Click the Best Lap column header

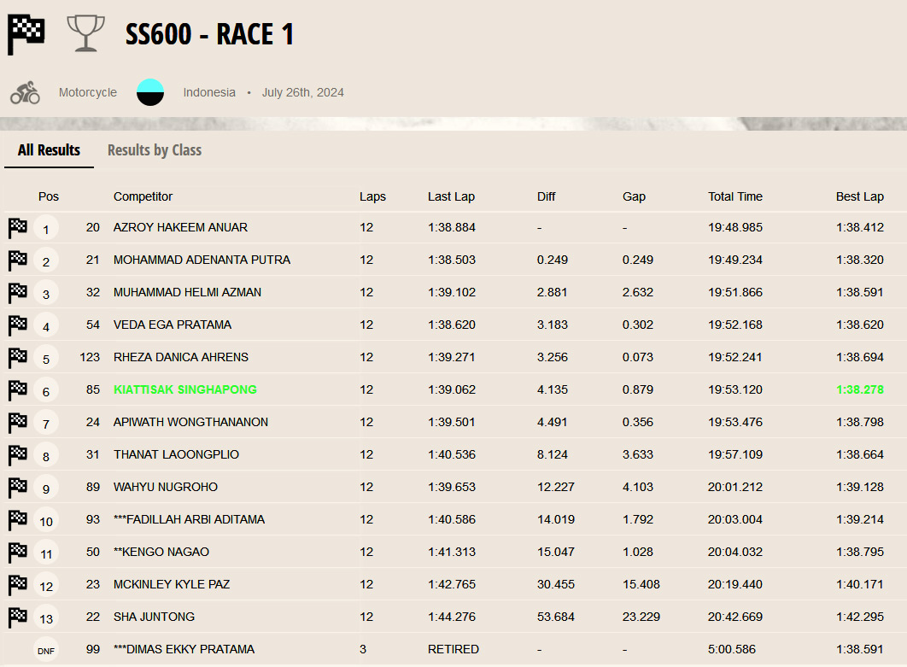[x=859, y=196]
